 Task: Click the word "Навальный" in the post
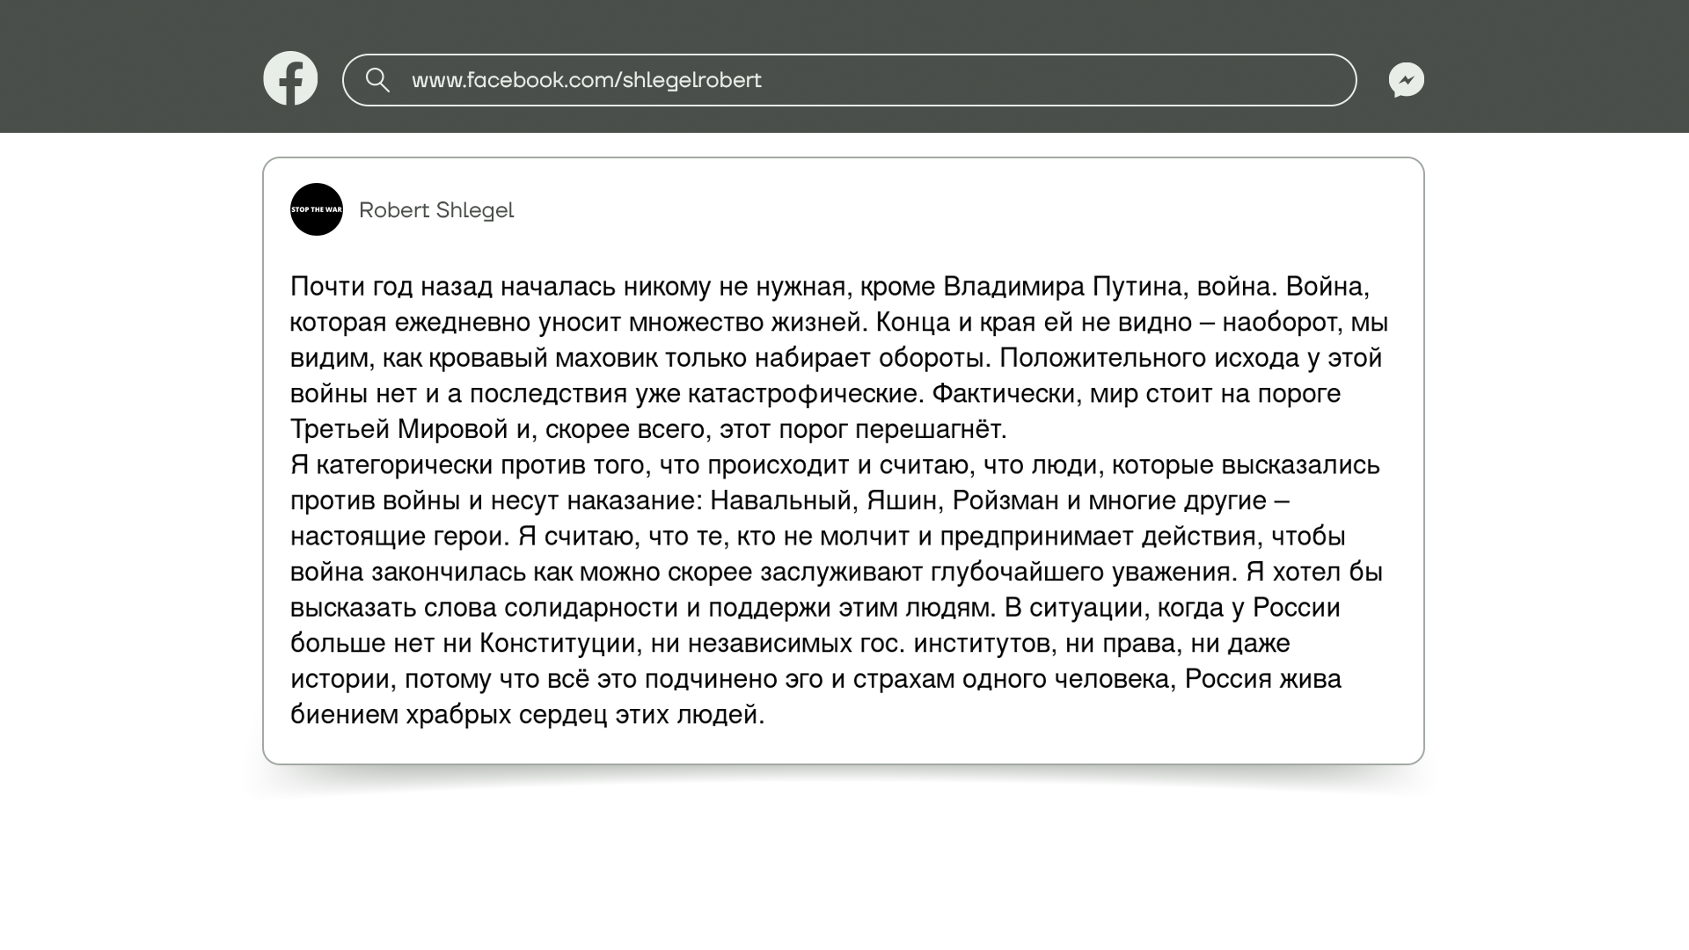tap(782, 501)
